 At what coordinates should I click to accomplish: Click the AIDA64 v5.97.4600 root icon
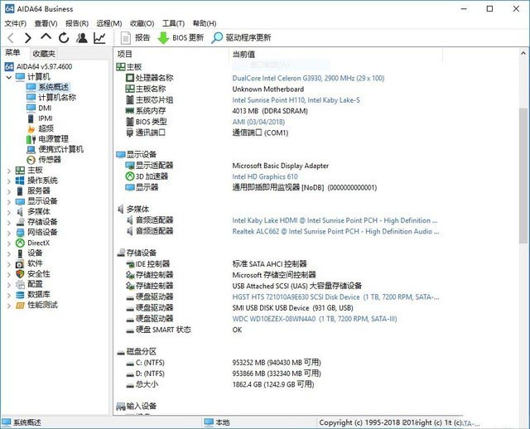9,66
